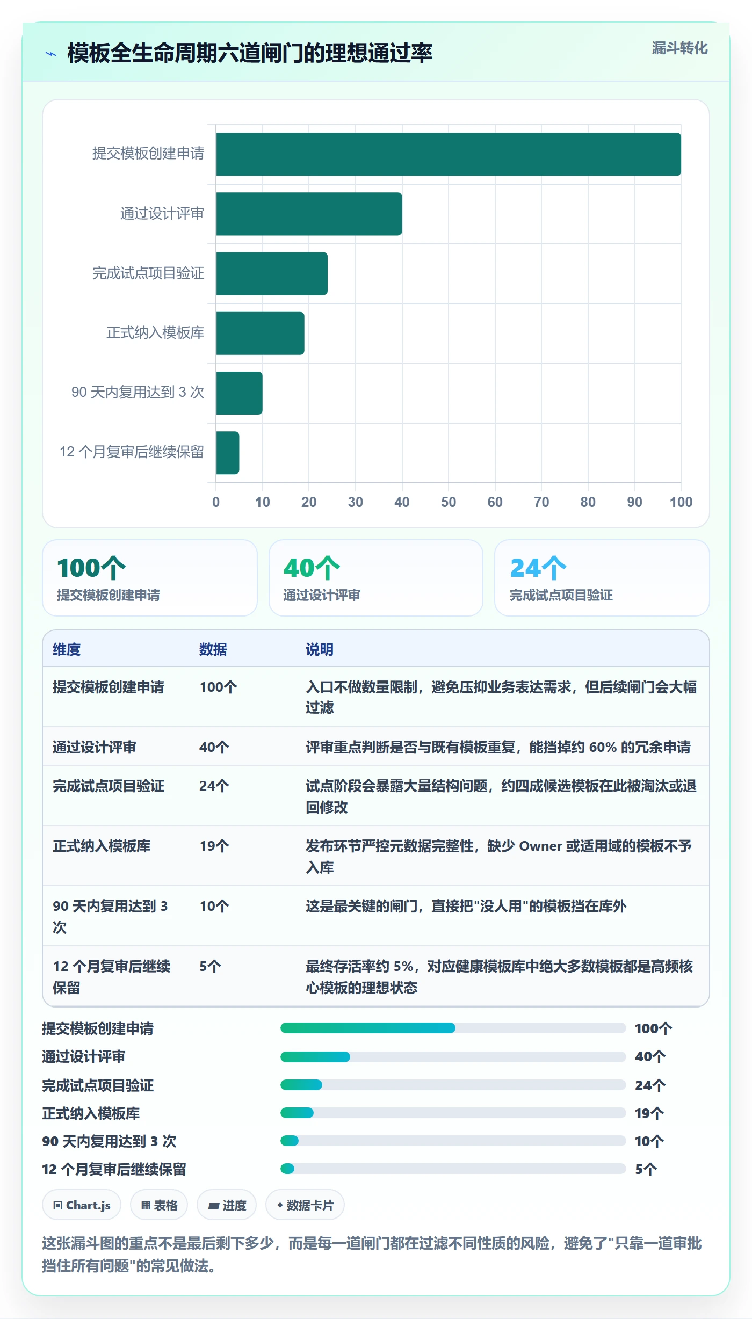Click the progress value 19个
Viewport: 752px width, 1319px height.
click(649, 1113)
